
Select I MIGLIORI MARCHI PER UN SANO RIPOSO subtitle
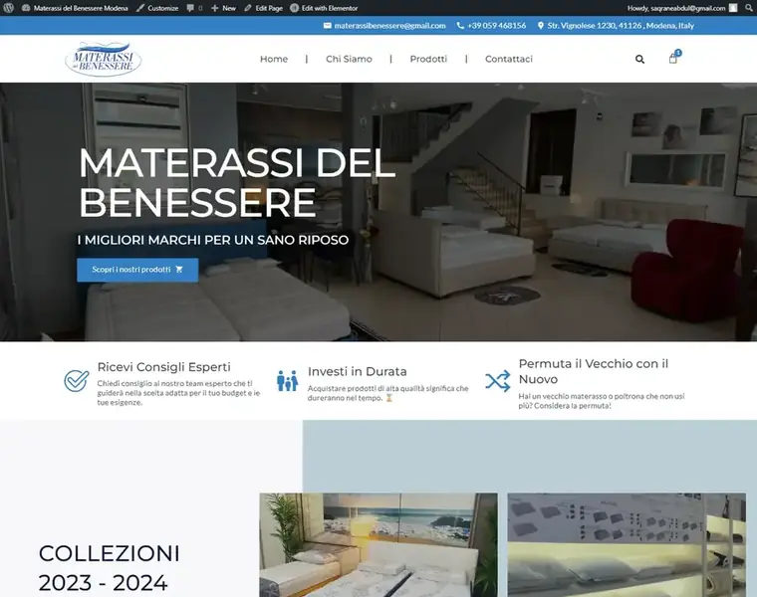pyautogui.click(x=213, y=240)
